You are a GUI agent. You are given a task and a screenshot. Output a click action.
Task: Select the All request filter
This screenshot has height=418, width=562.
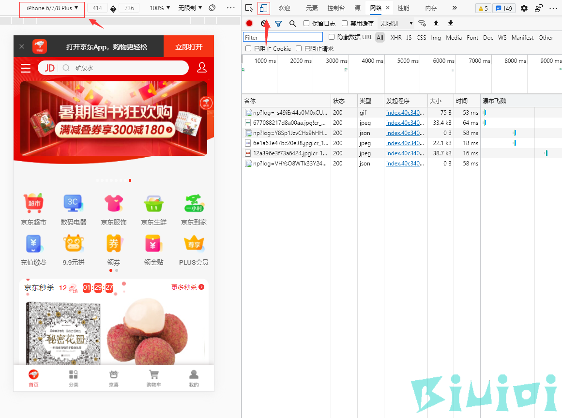pyautogui.click(x=380, y=37)
